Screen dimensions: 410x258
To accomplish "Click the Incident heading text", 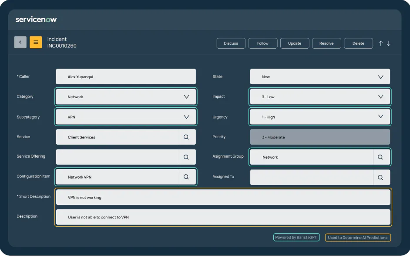I will point(57,39).
